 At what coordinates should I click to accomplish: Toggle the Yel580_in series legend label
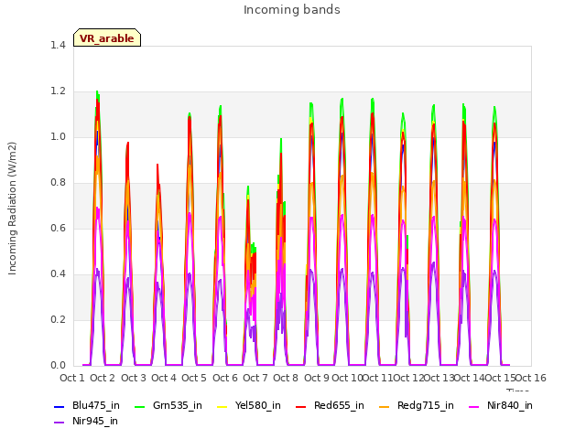pos(258,406)
